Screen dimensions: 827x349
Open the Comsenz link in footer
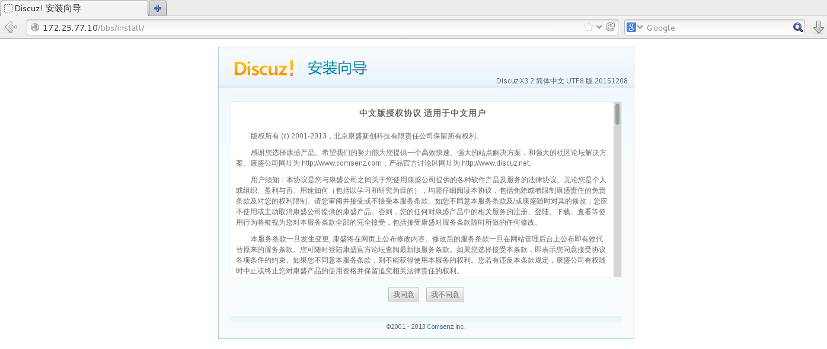pos(440,327)
